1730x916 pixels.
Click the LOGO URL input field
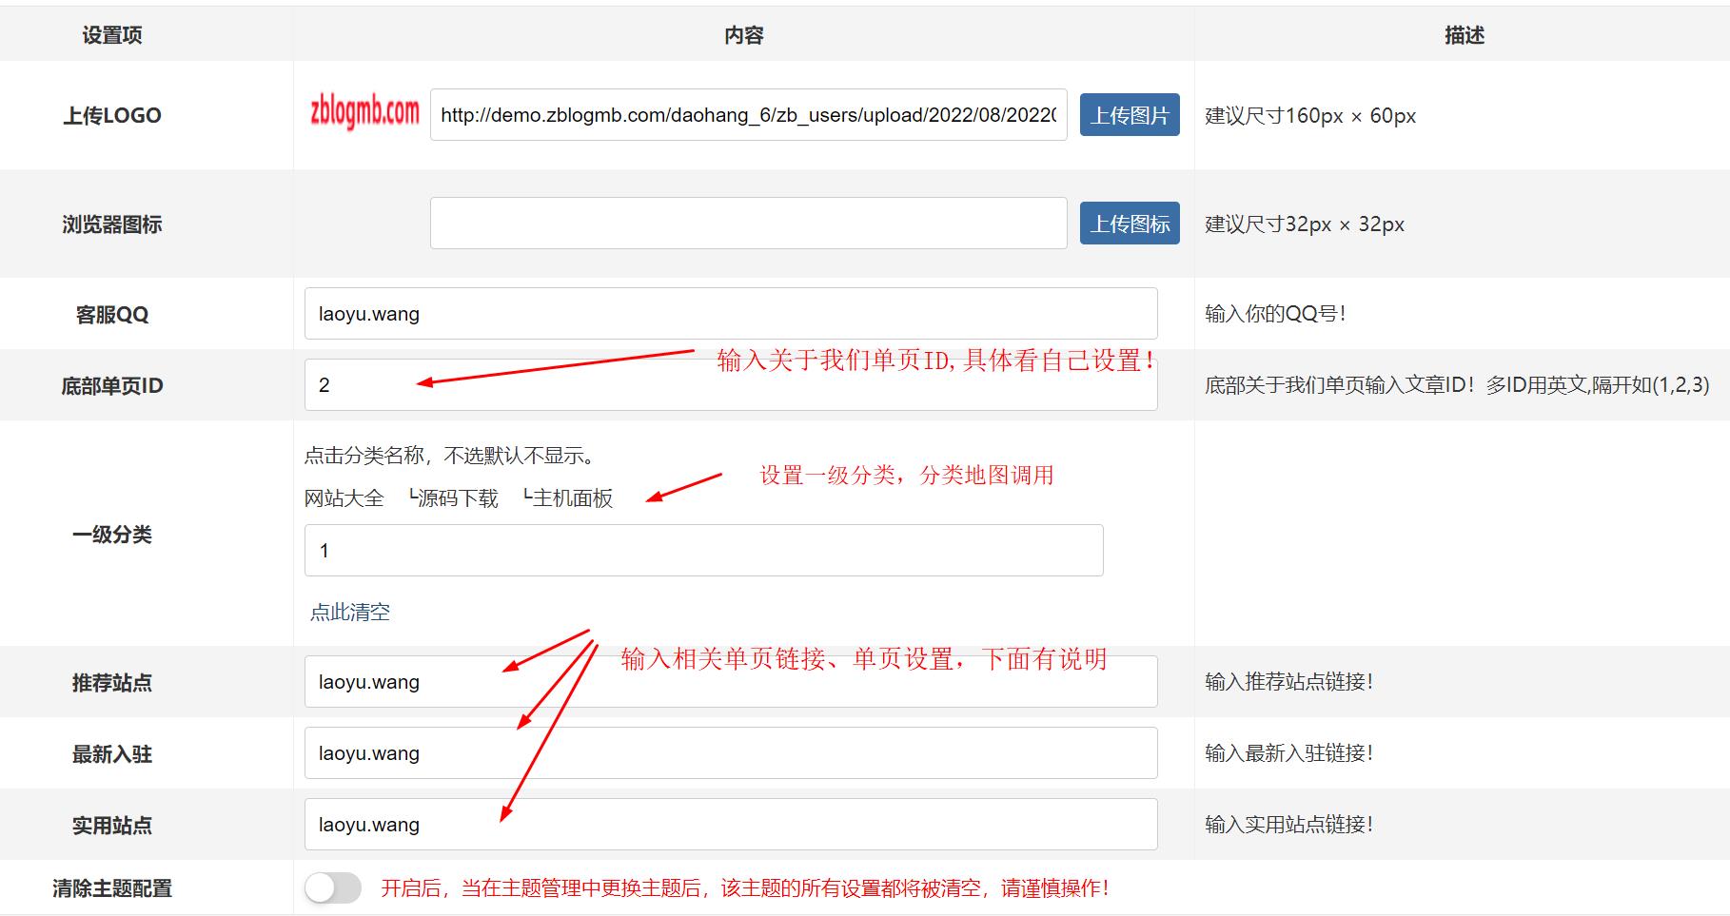tap(749, 115)
